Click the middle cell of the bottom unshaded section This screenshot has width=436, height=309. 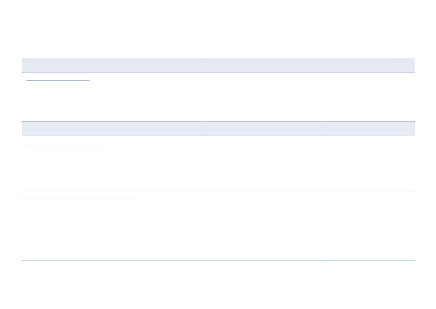coord(263,226)
